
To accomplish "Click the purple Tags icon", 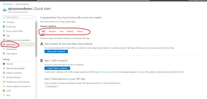I will tap(4, 36).
